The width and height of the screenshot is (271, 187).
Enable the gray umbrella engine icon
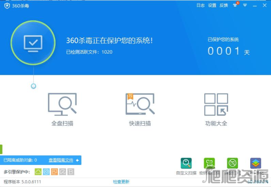pos(63,172)
